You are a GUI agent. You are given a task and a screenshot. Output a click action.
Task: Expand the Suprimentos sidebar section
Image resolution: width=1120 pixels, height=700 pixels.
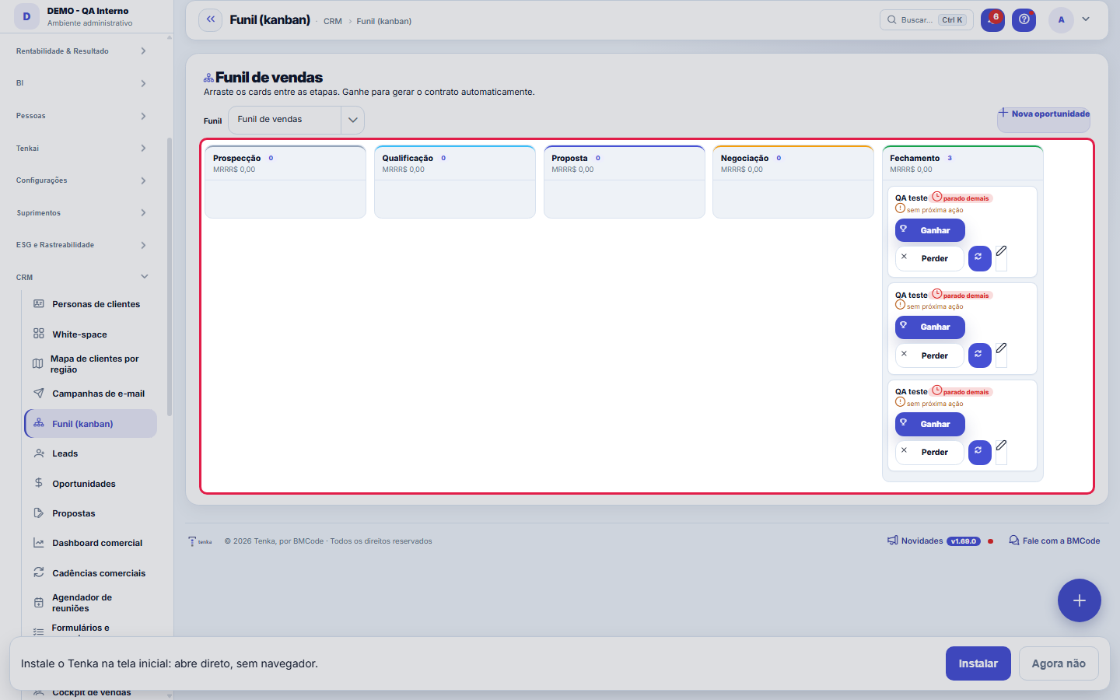82,212
